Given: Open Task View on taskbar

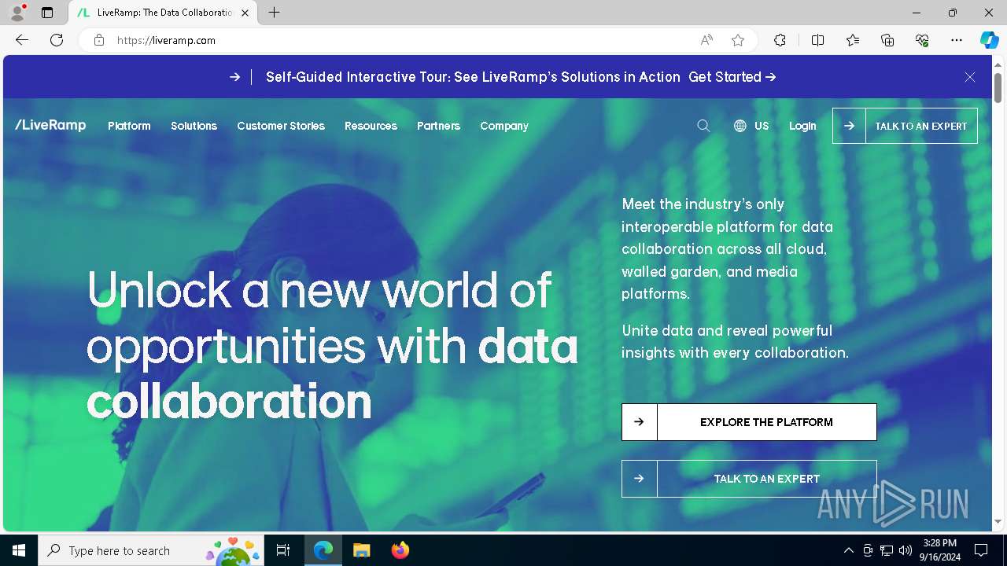Looking at the screenshot, I should tap(283, 550).
